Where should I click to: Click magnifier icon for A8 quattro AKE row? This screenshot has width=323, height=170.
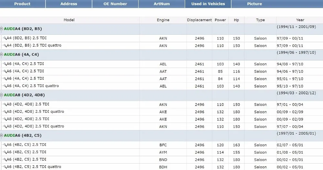[x=5, y=112]
